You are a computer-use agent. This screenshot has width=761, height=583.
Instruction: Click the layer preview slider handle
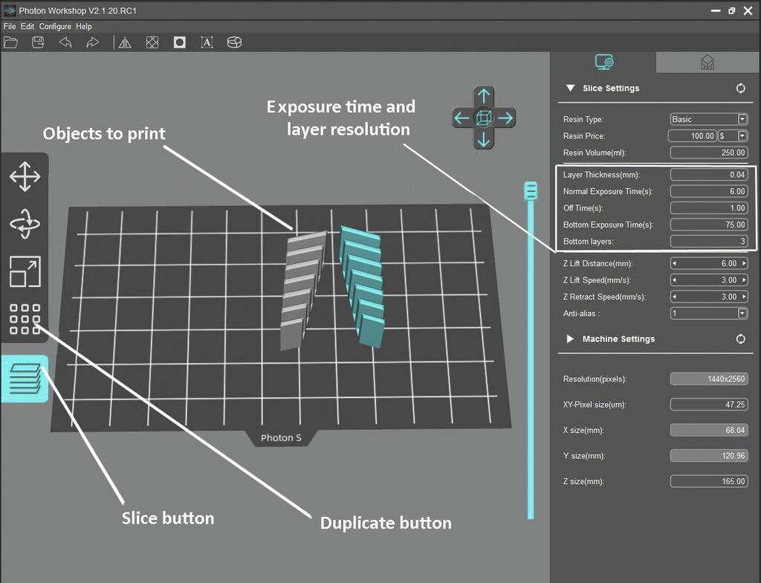531,191
